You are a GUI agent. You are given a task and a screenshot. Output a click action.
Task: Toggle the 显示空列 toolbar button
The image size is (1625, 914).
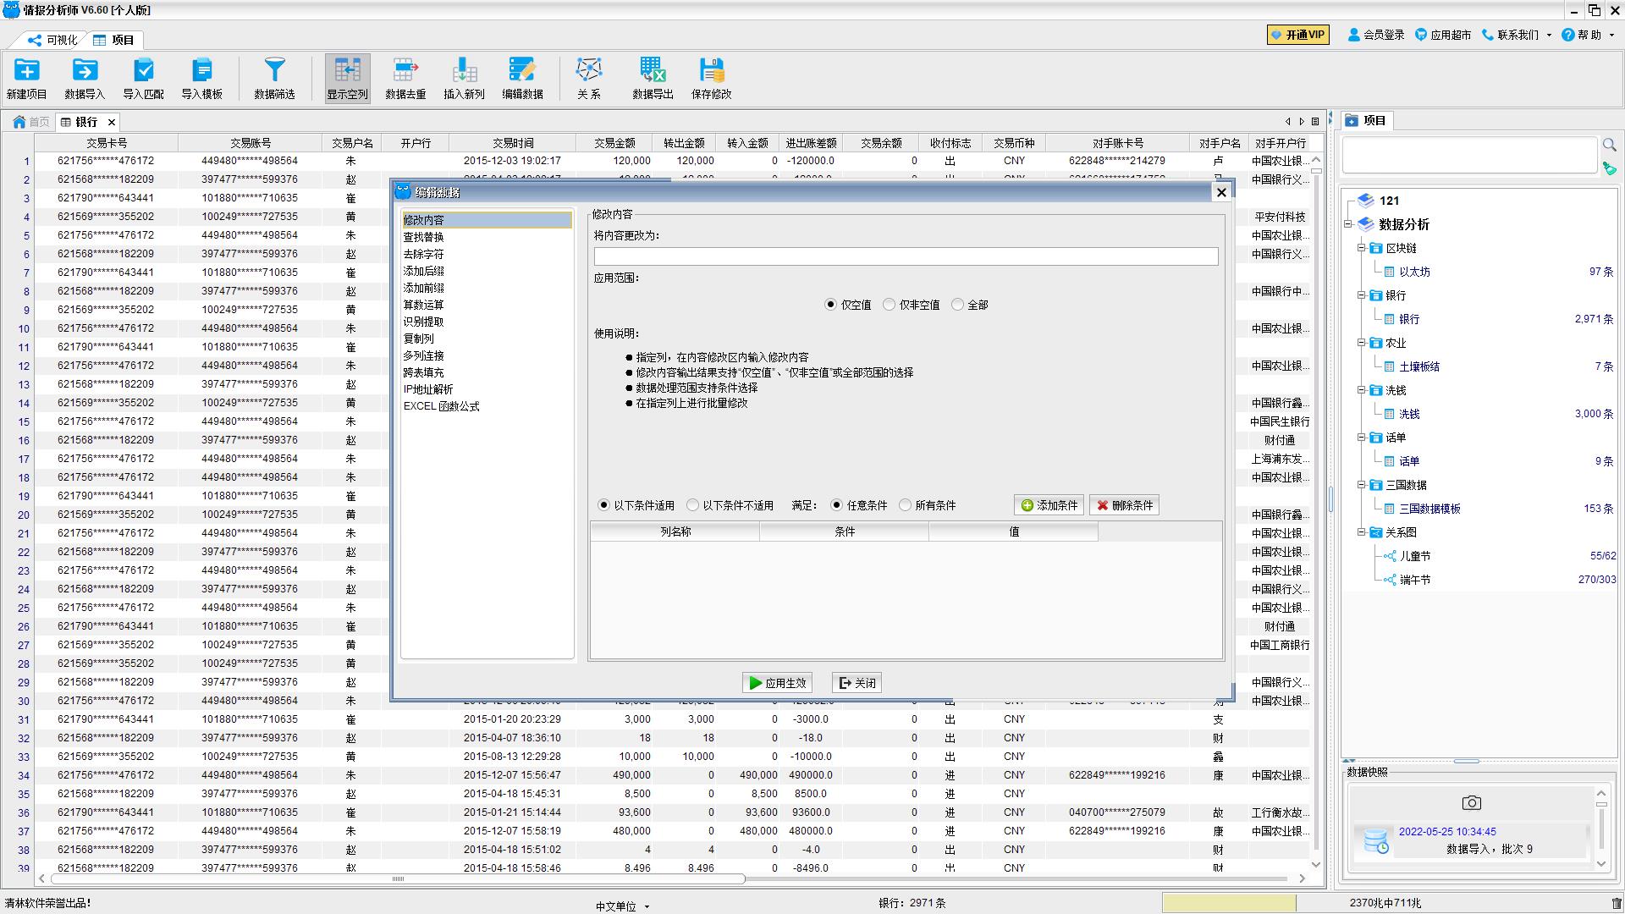(347, 78)
